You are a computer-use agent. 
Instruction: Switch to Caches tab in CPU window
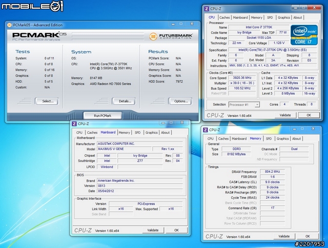pyautogui.click(x=224, y=17)
